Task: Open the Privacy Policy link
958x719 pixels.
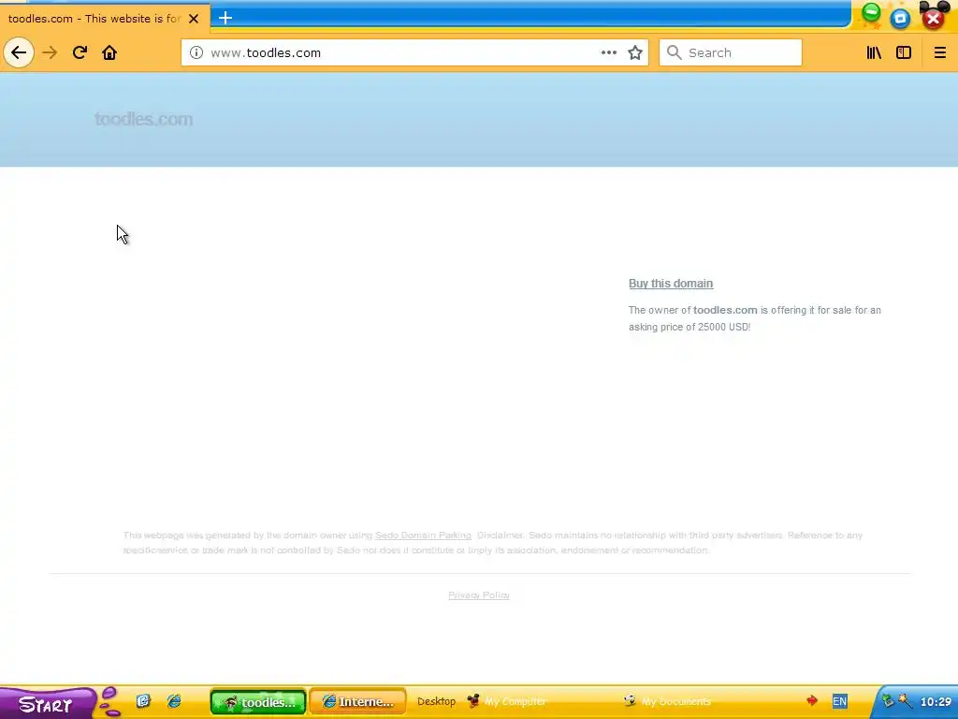Action: [479, 595]
